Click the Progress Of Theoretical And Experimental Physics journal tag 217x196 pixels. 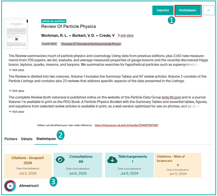[x=86, y=44]
